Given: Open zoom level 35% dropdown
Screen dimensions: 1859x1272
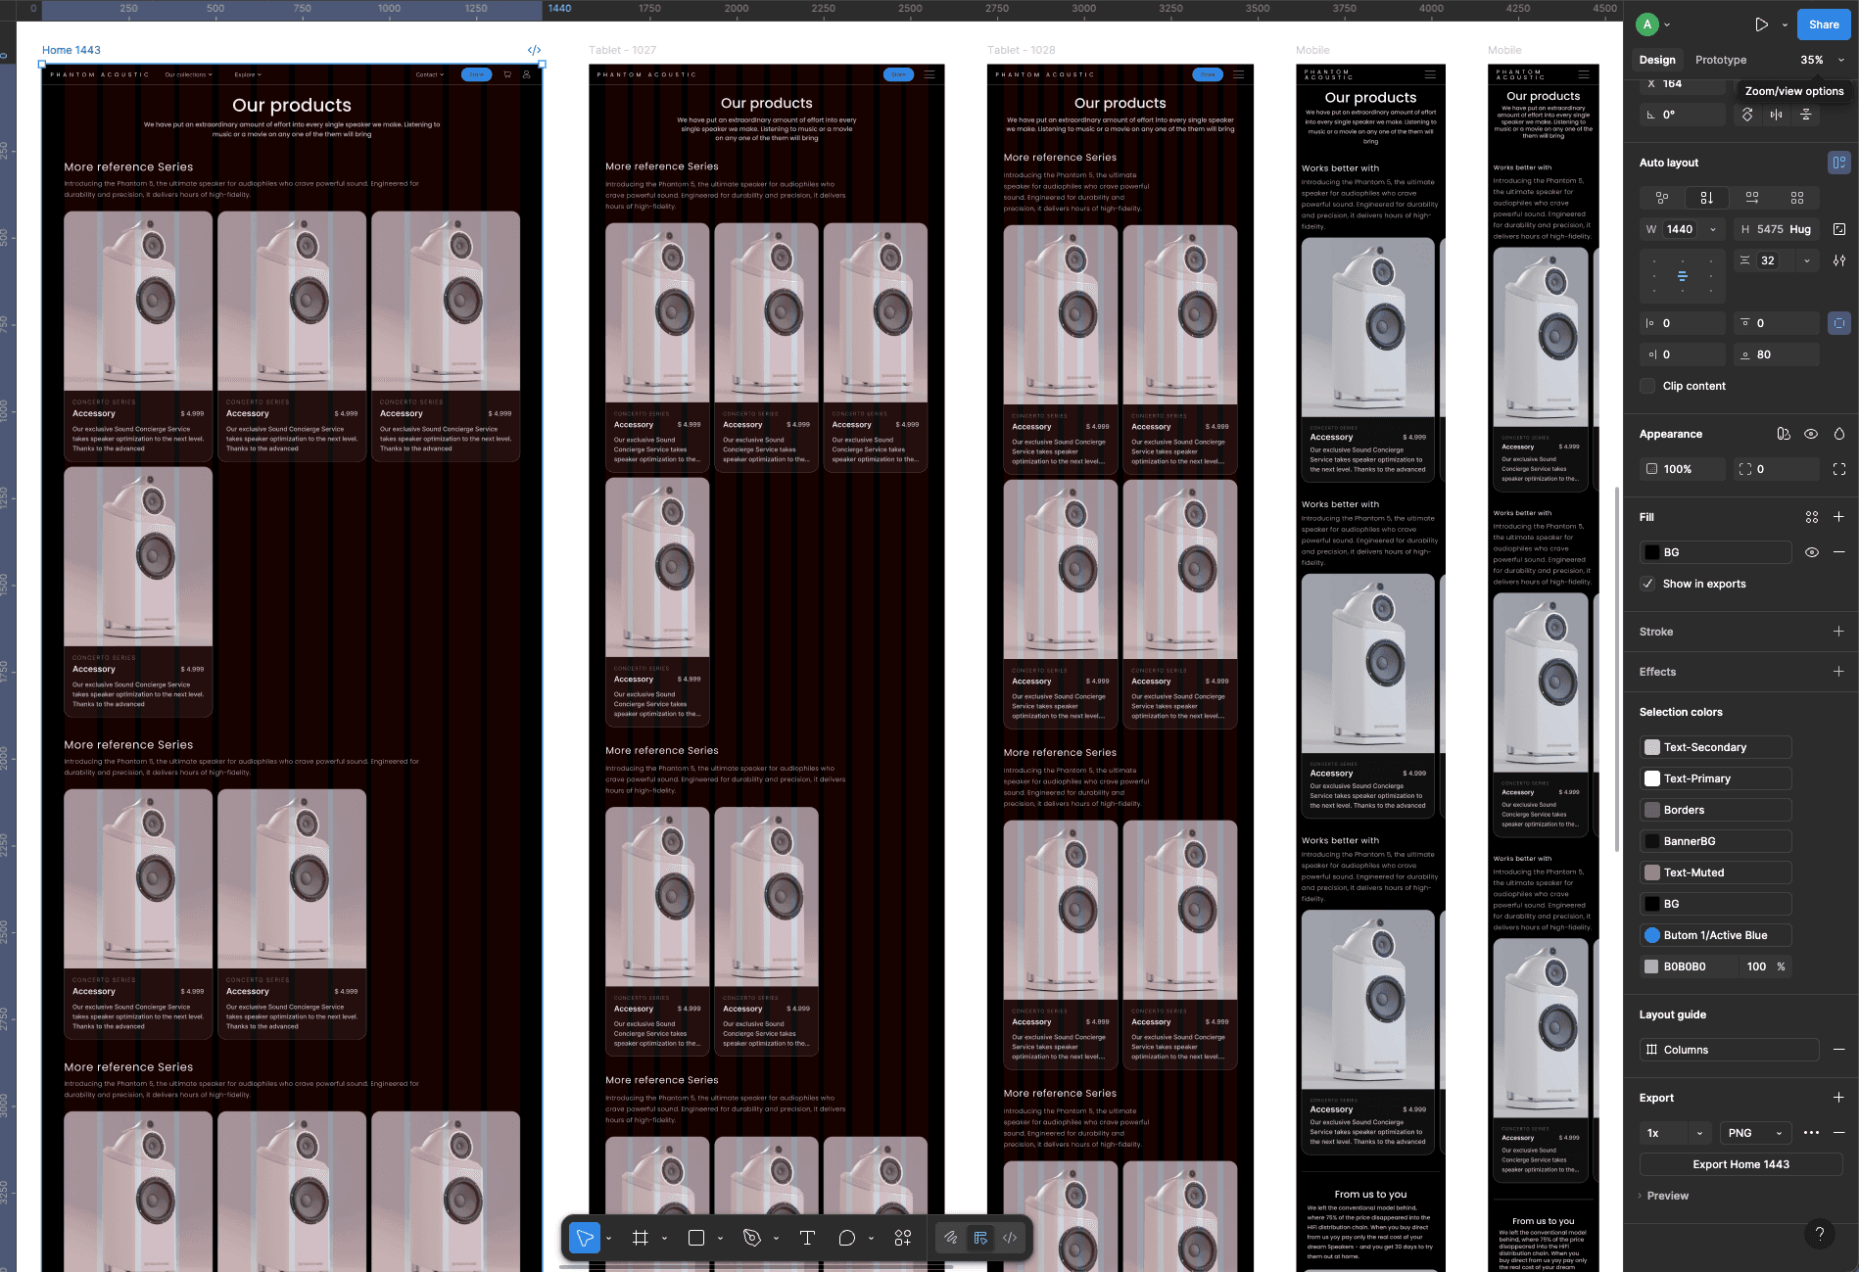Looking at the screenshot, I should [x=1822, y=60].
